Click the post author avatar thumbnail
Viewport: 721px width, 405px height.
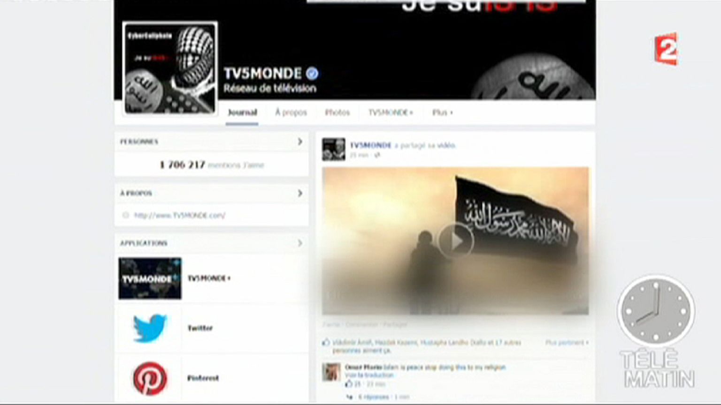pyautogui.click(x=333, y=149)
